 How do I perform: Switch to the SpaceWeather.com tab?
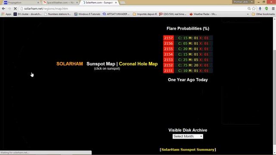tap(60, 3)
